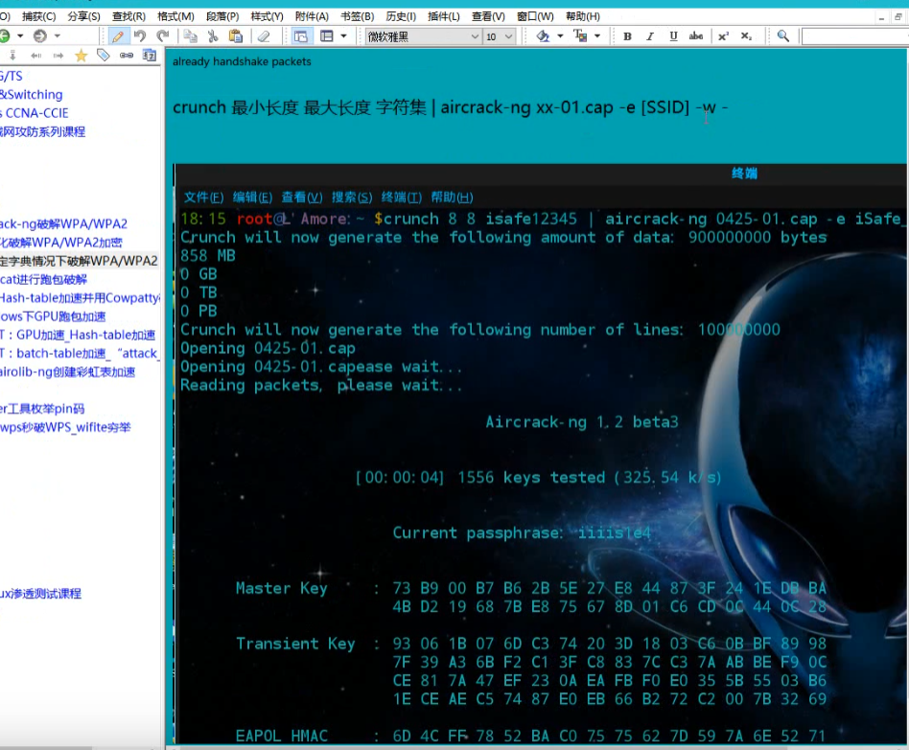This screenshot has height=750, width=909.
Task: Click the text font color icon
Action: point(580,35)
